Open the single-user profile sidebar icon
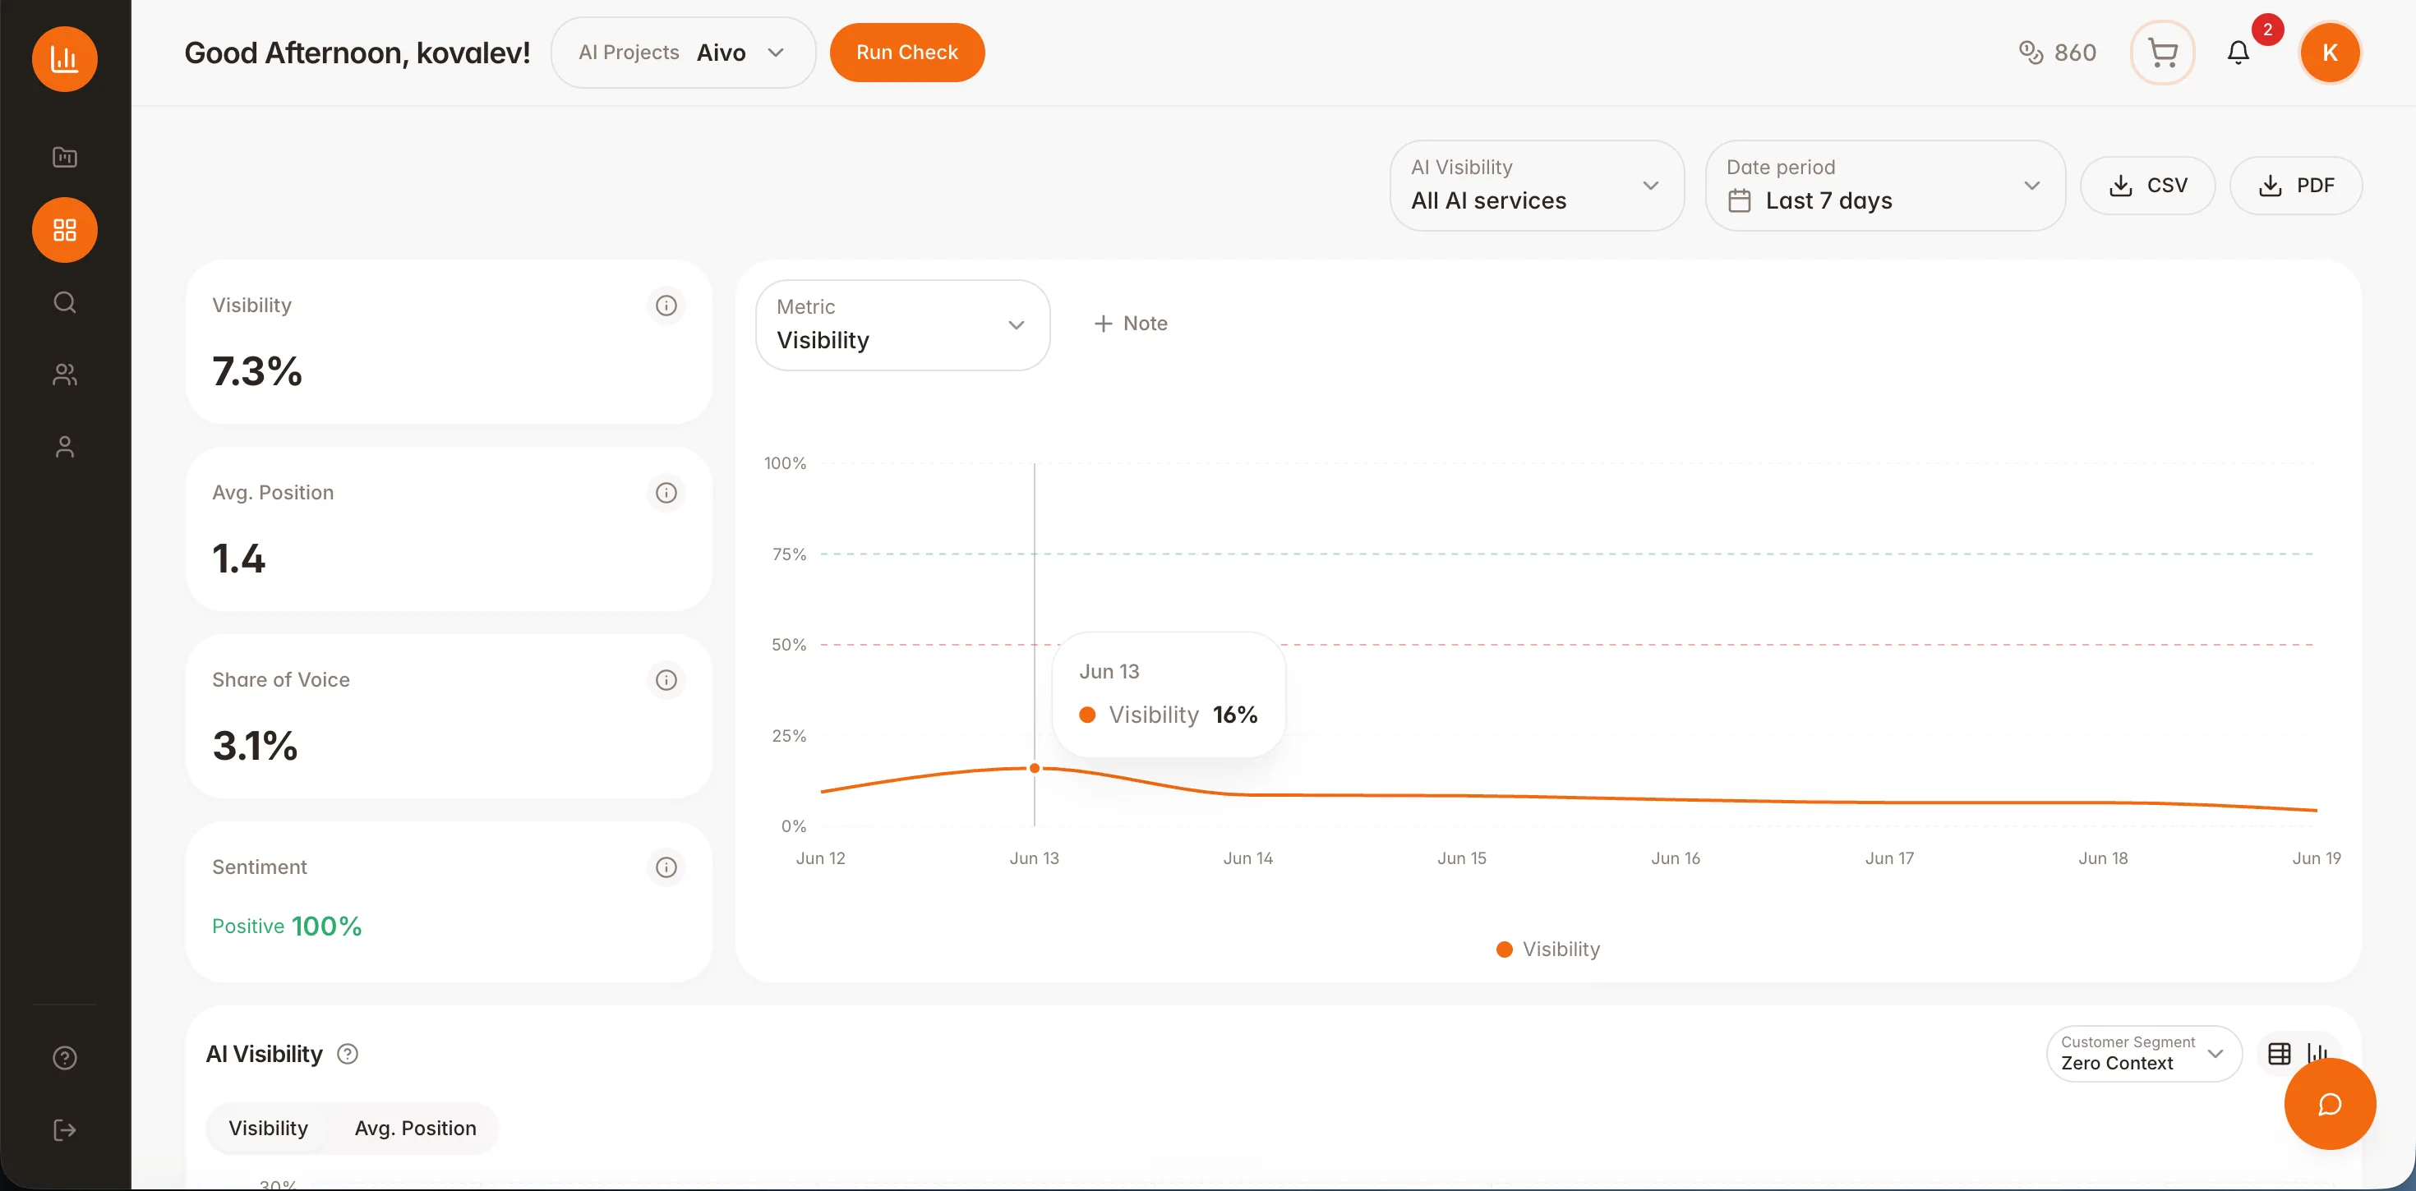This screenshot has width=2416, height=1191. 65,446
